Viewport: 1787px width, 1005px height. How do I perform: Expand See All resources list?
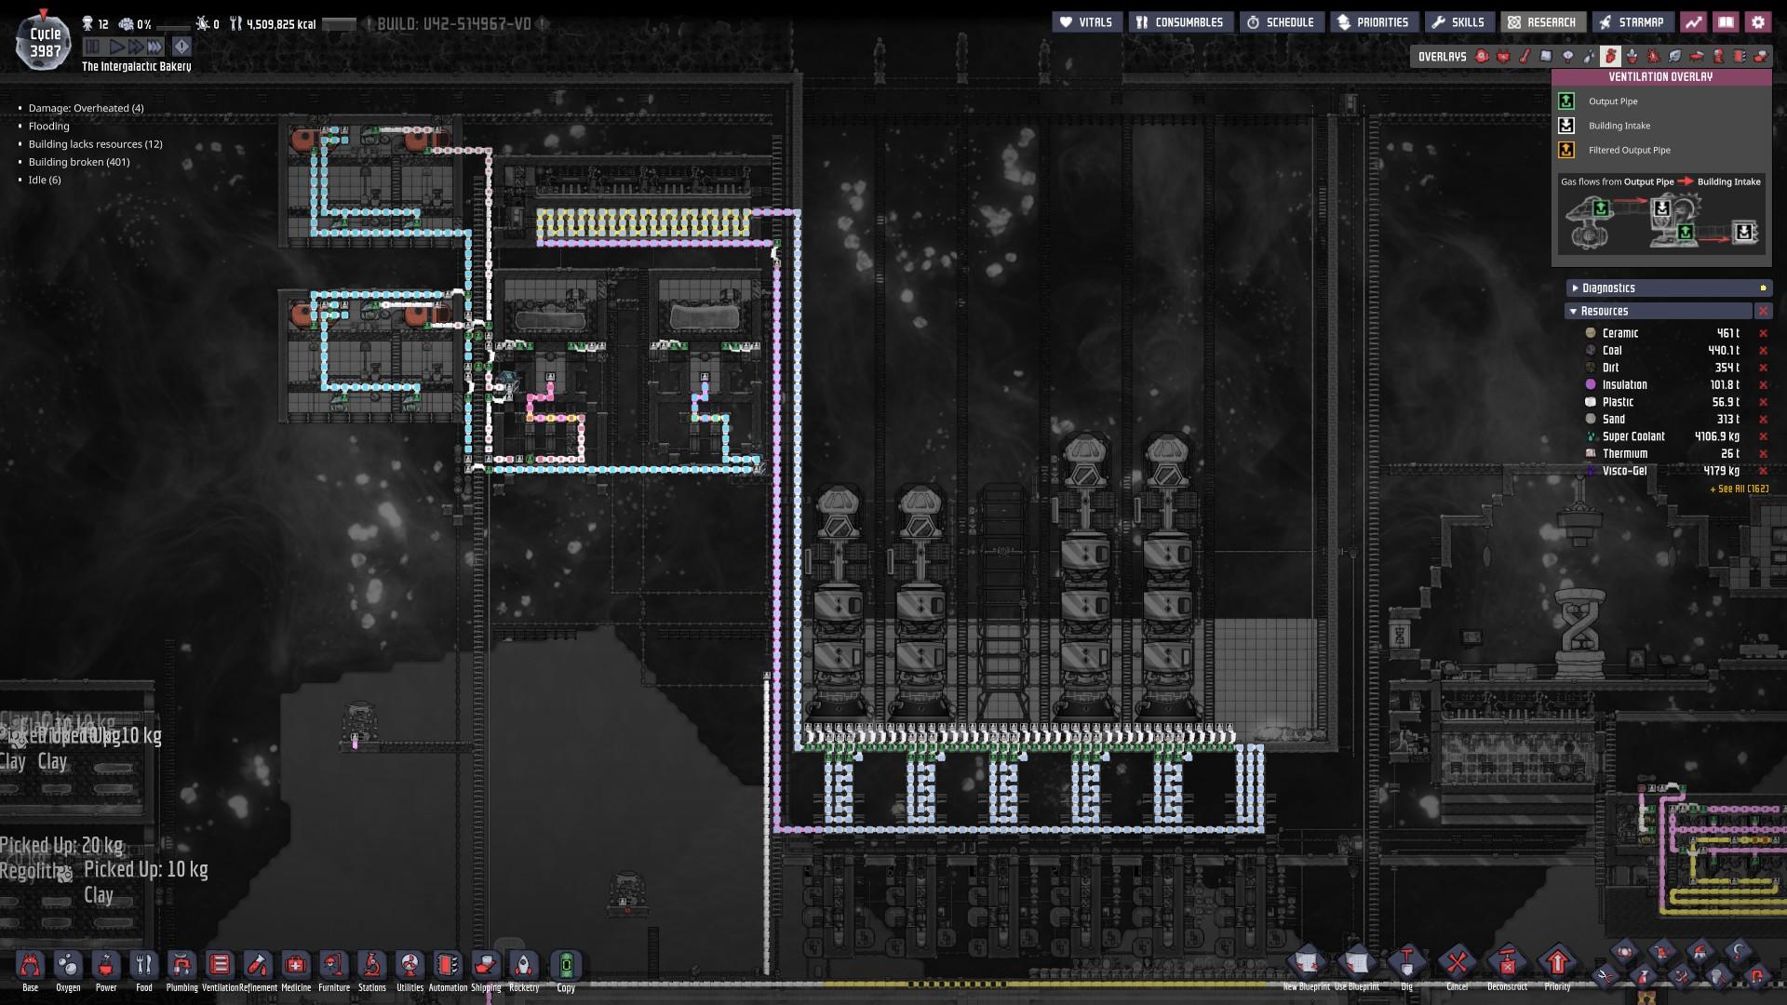(x=1739, y=489)
